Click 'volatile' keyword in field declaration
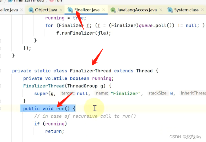The height and width of the screenshot is (142, 206). 56,79
